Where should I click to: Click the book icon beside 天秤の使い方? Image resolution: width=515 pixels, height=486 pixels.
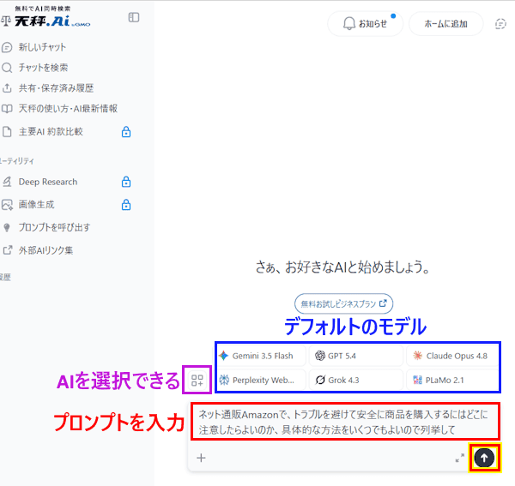[7, 109]
